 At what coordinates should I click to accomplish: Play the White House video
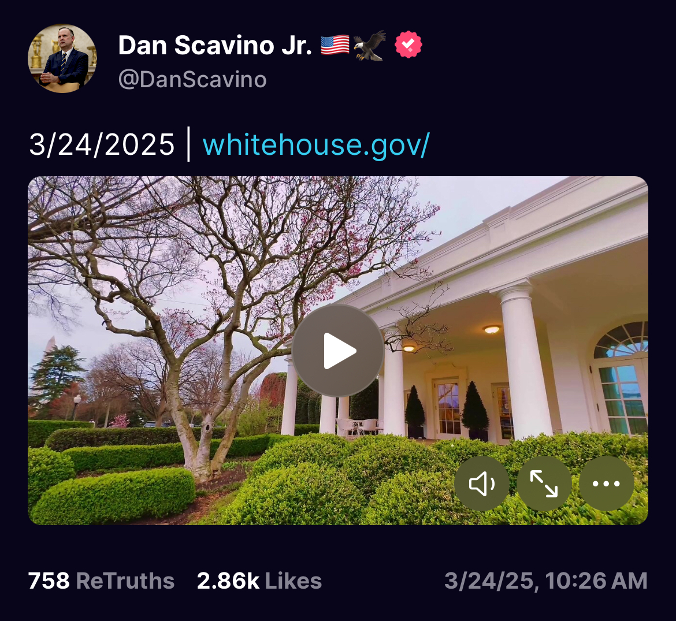click(x=338, y=351)
